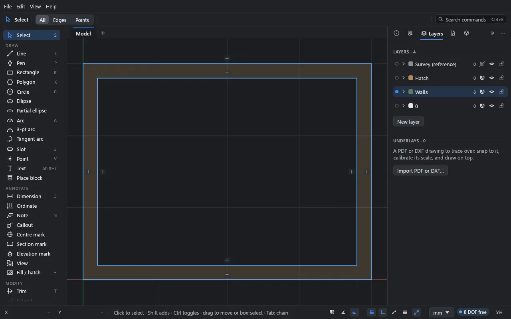Choose the Note annotation tool
The width and height of the screenshot is (511, 319).
click(x=32, y=215)
